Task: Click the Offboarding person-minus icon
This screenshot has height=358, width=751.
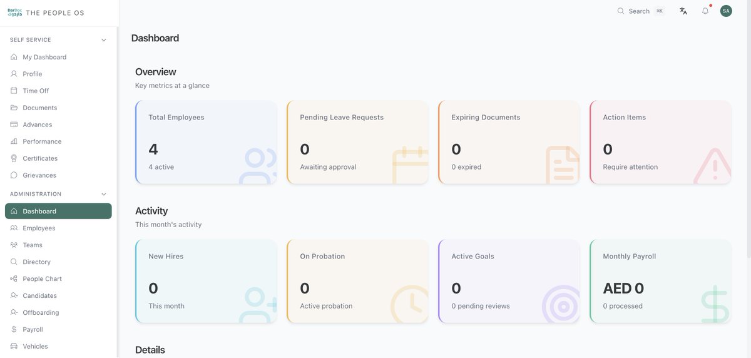Action: [14, 313]
